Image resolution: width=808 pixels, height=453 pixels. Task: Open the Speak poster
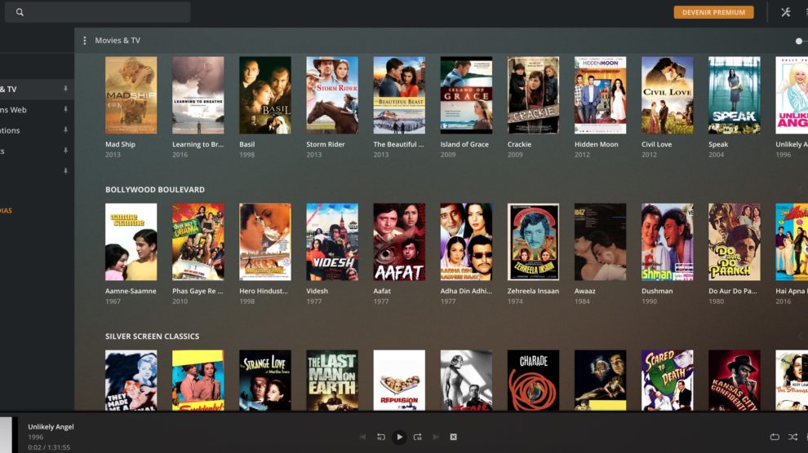[734, 95]
